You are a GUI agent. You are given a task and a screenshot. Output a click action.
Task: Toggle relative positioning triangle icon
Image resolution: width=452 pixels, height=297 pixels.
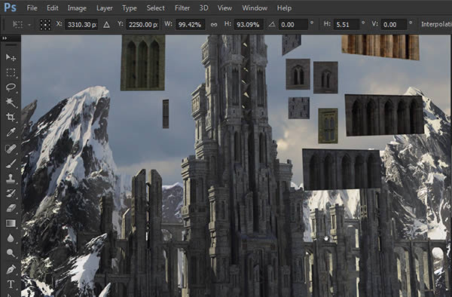point(106,25)
